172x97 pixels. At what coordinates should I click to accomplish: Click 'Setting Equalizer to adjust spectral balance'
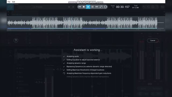point(83,60)
